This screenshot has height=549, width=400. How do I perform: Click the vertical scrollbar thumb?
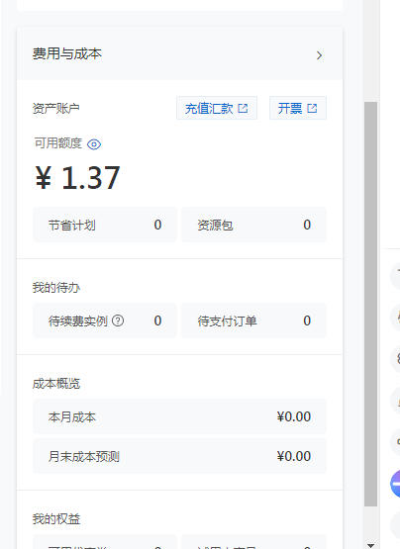tap(371, 304)
